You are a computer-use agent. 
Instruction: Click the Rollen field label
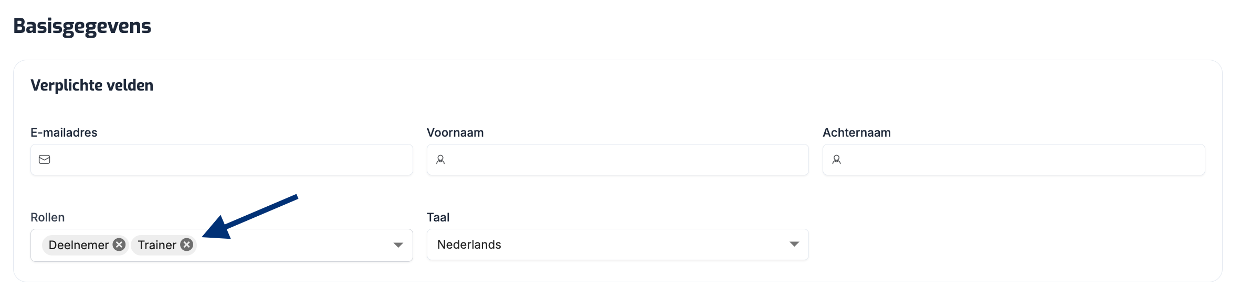pyautogui.click(x=48, y=217)
